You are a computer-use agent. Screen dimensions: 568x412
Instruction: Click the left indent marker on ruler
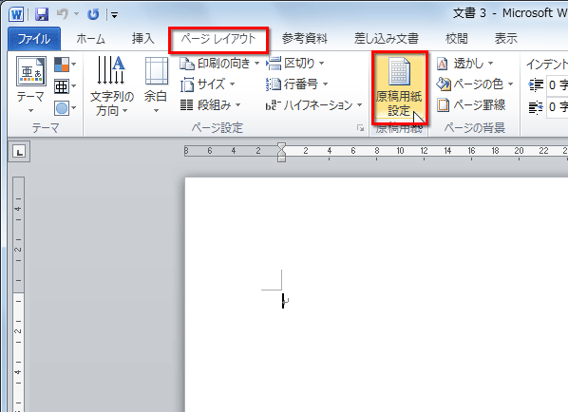coord(281,159)
